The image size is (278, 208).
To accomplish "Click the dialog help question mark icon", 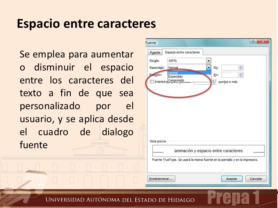I will point(253,41).
